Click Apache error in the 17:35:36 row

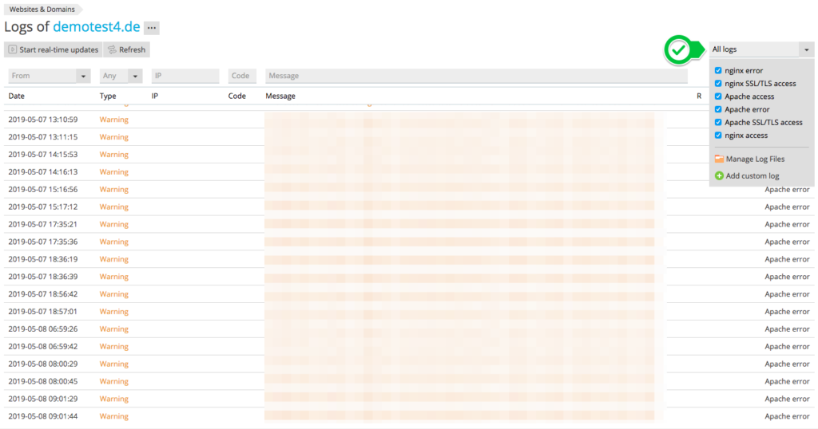point(787,242)
